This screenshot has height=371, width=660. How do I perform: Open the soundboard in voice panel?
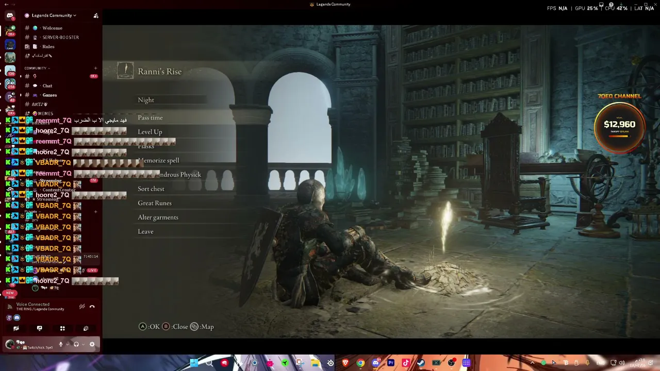tap(86, 328)
